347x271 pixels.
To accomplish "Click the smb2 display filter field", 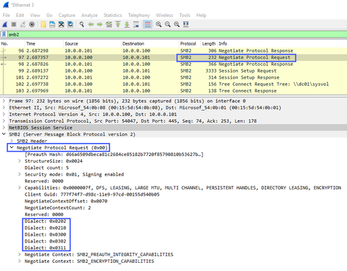I will [x=177, y=35].
